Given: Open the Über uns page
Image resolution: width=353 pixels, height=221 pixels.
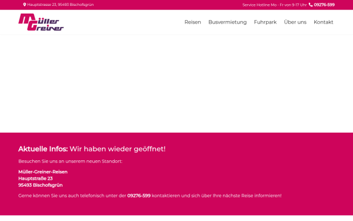Looking at the screenshot, I should pyautogui.click(x=295, y=22).
